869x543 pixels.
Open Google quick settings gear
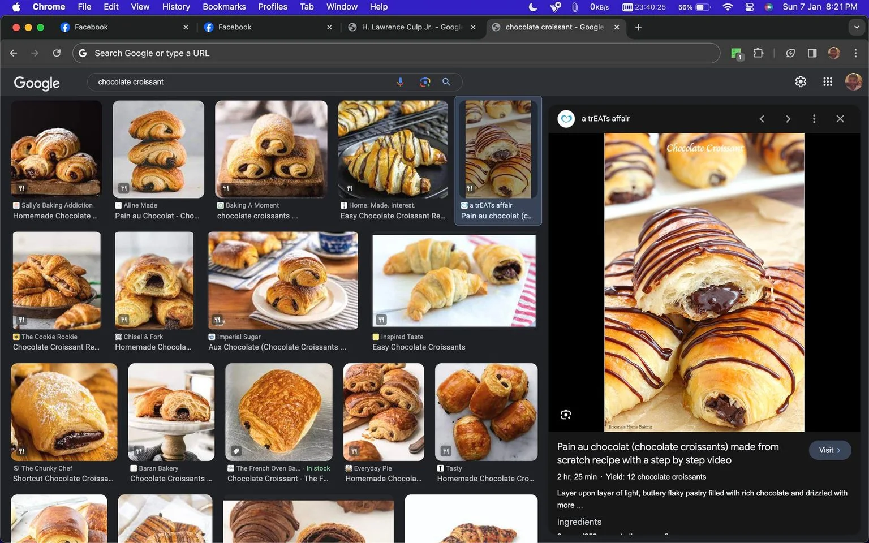(801, 82)
